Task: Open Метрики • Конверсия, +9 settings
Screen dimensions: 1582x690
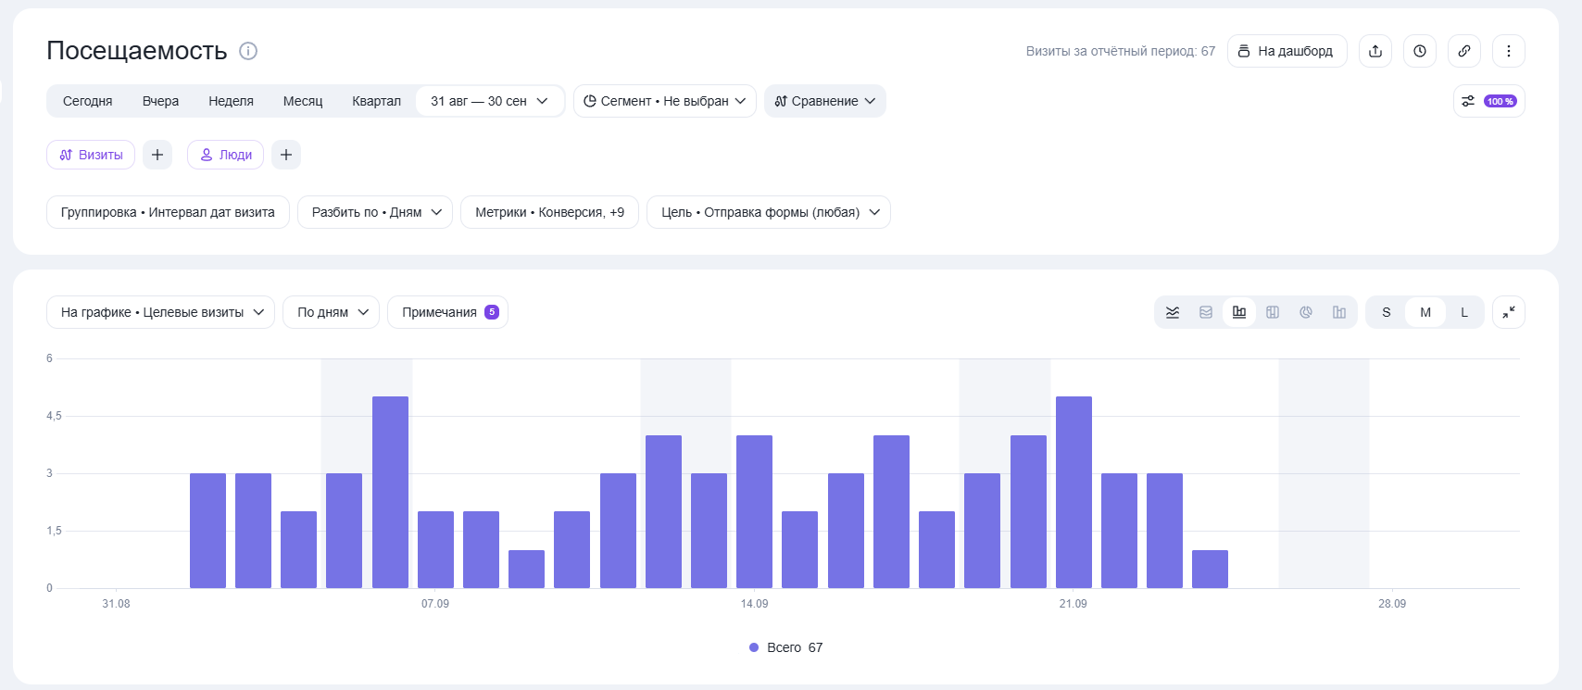Action: 549,212
